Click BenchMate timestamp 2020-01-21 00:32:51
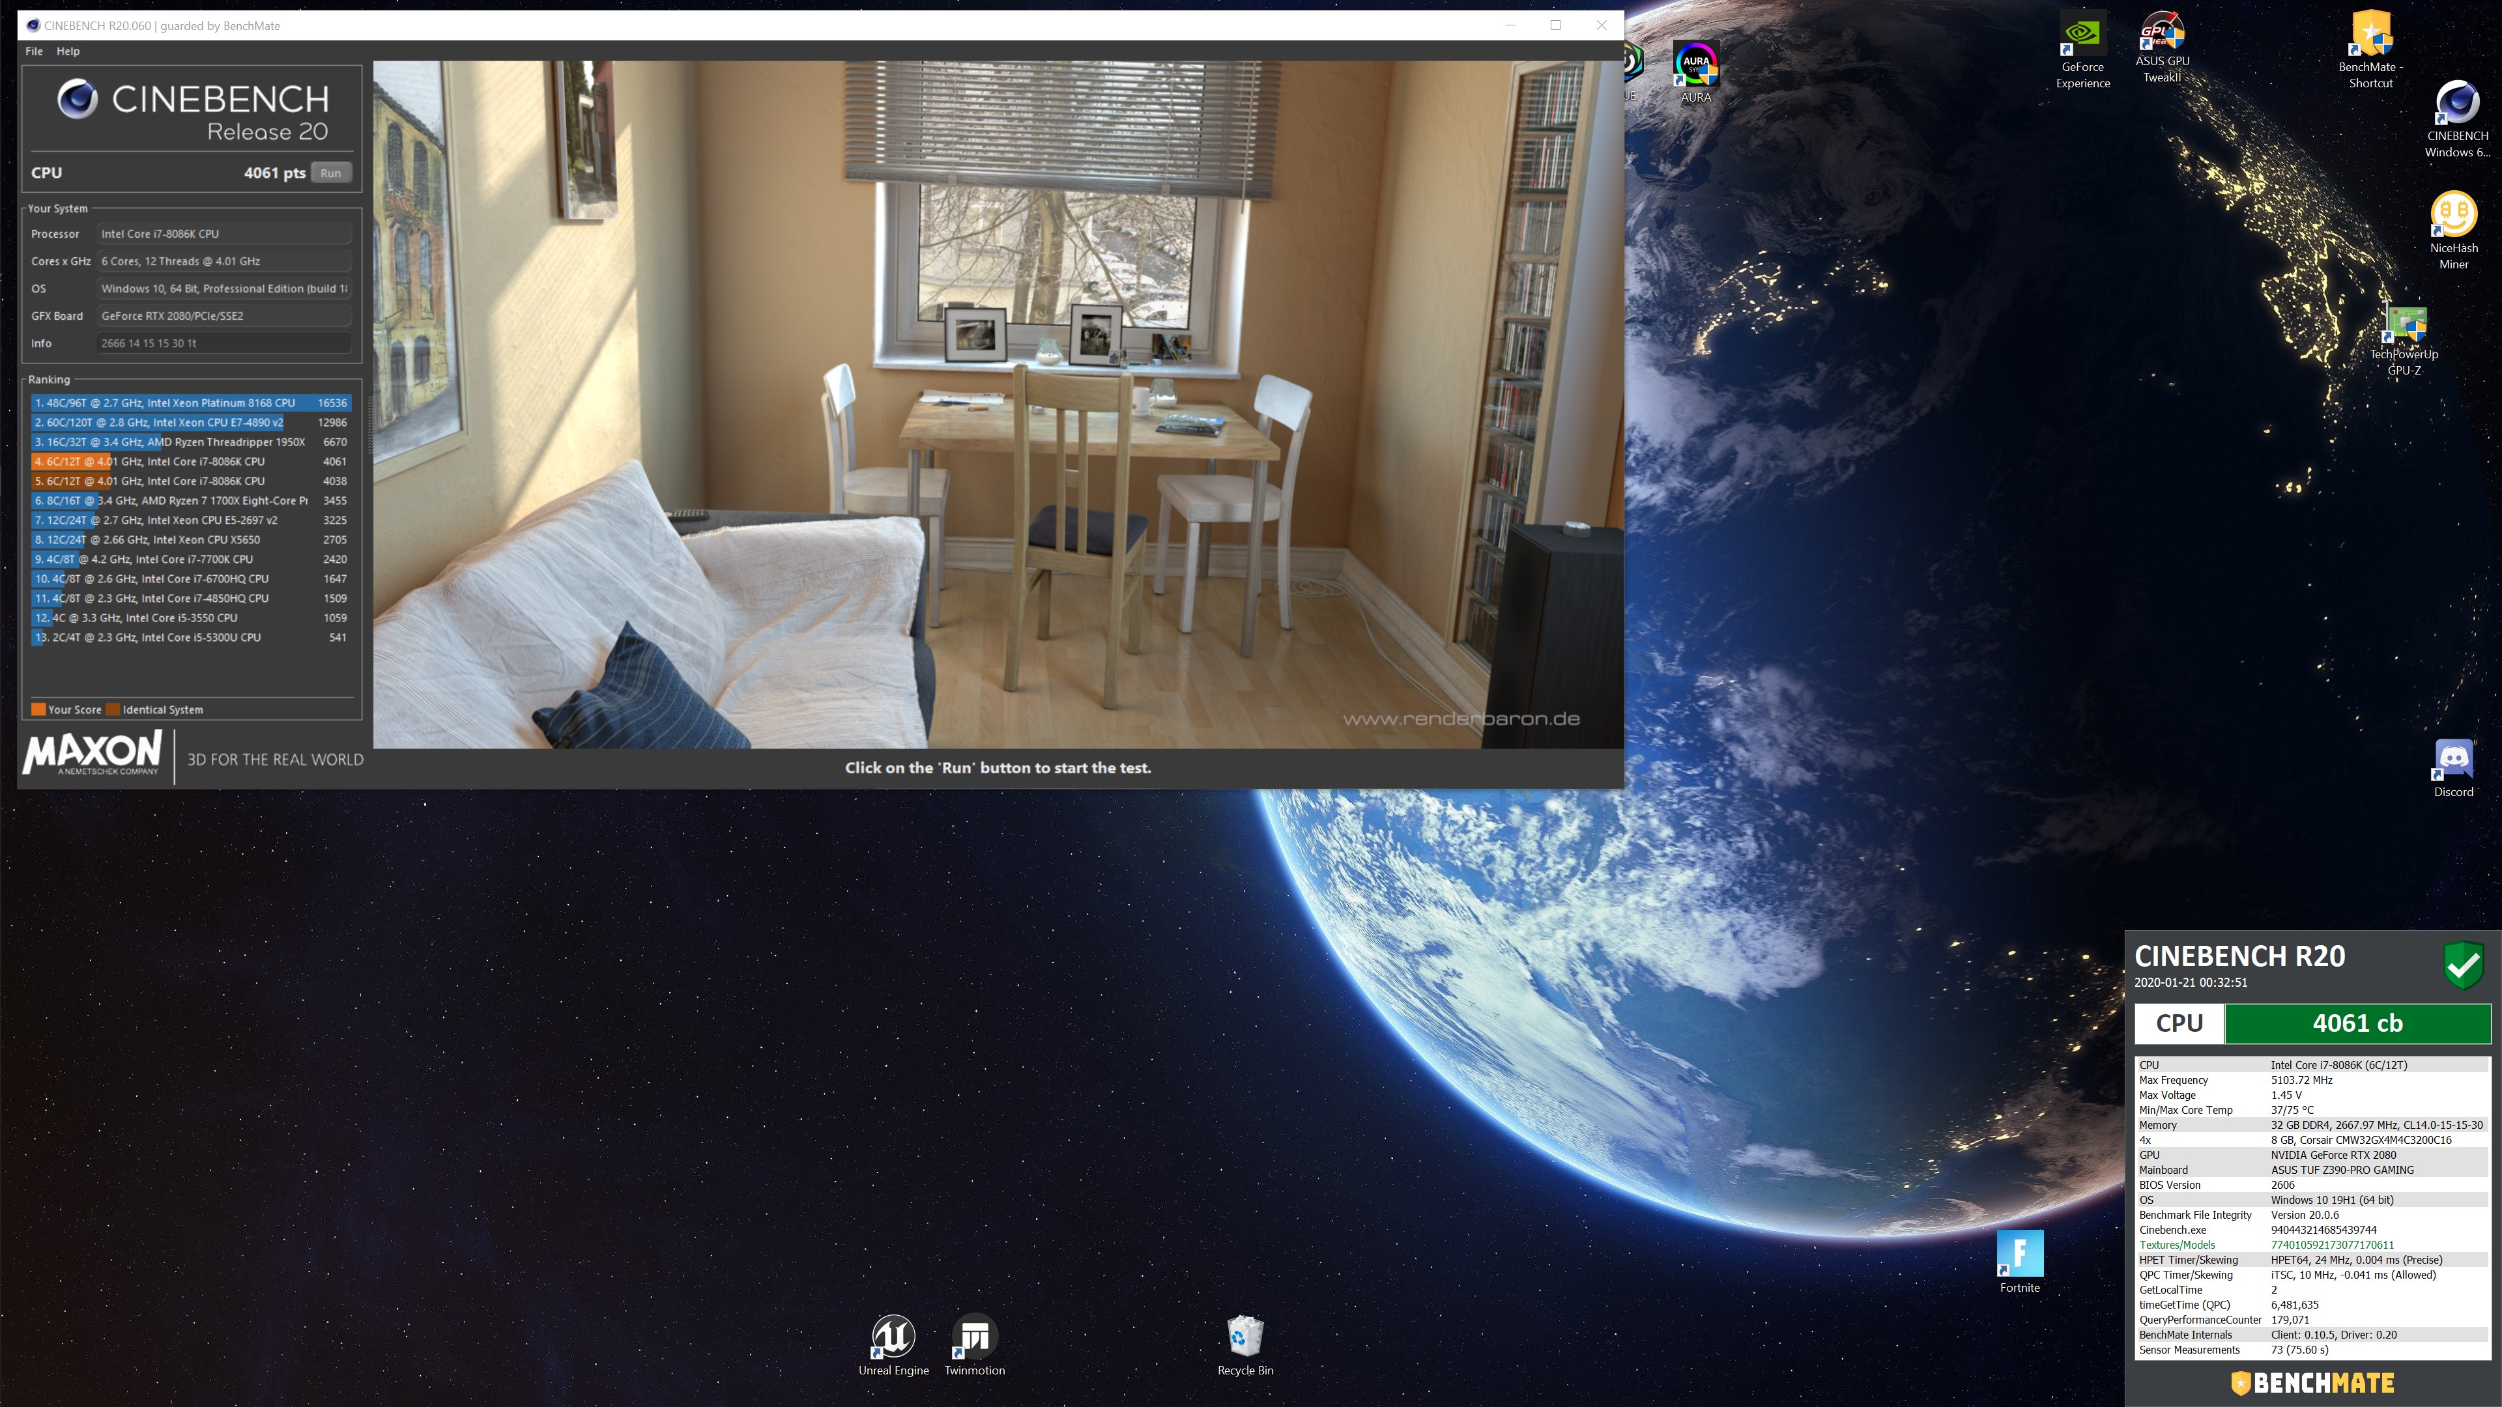The width and height of the screenshot is (2502, 1407). coord(2190,983)
